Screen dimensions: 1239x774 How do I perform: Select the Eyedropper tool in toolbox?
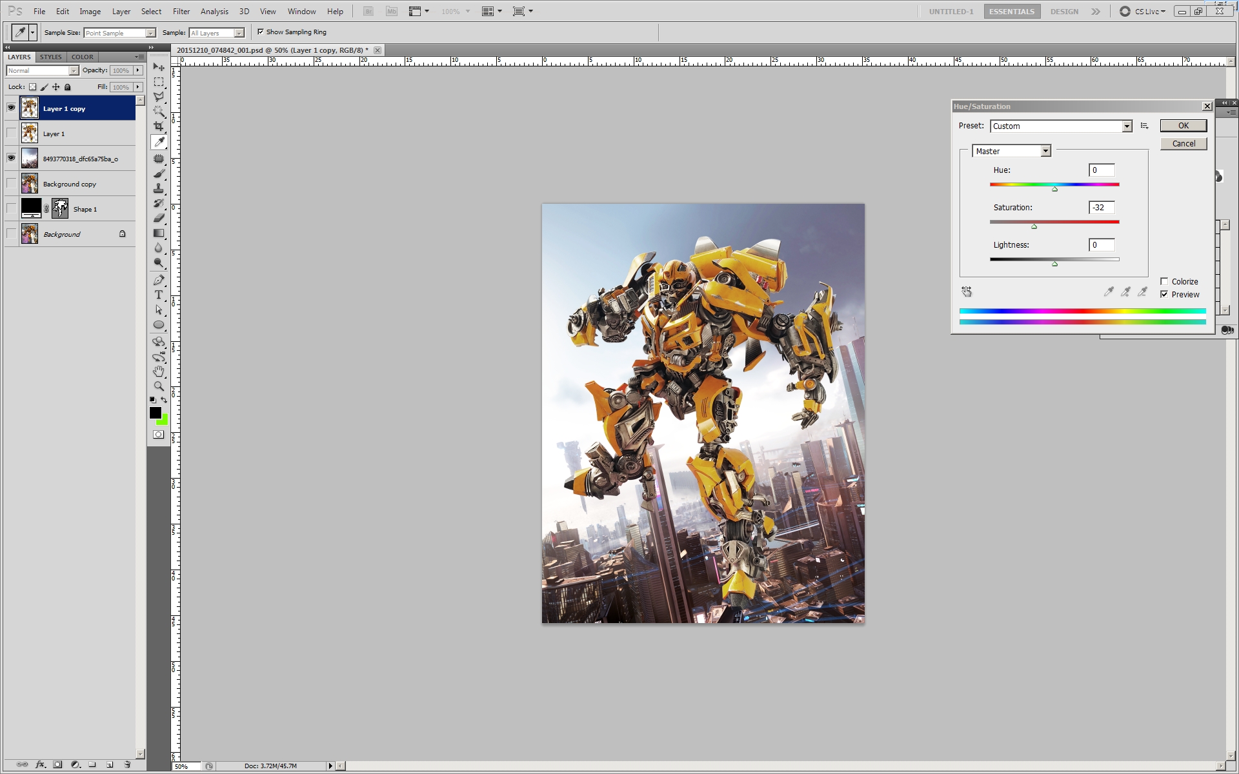tap(159, 142)
